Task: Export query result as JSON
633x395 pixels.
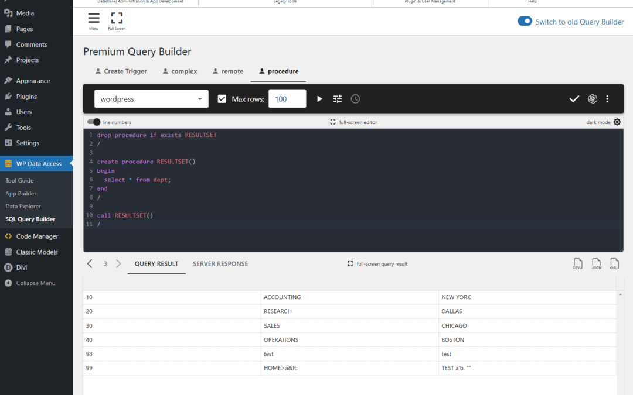Action: click(596, 263)
